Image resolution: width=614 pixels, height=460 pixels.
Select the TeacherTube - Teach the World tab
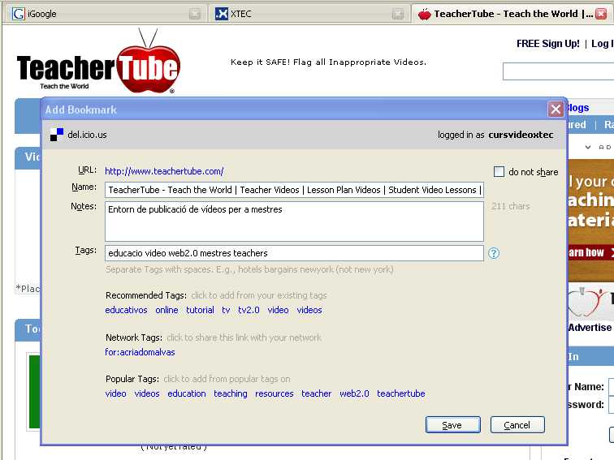coord(512,14)
